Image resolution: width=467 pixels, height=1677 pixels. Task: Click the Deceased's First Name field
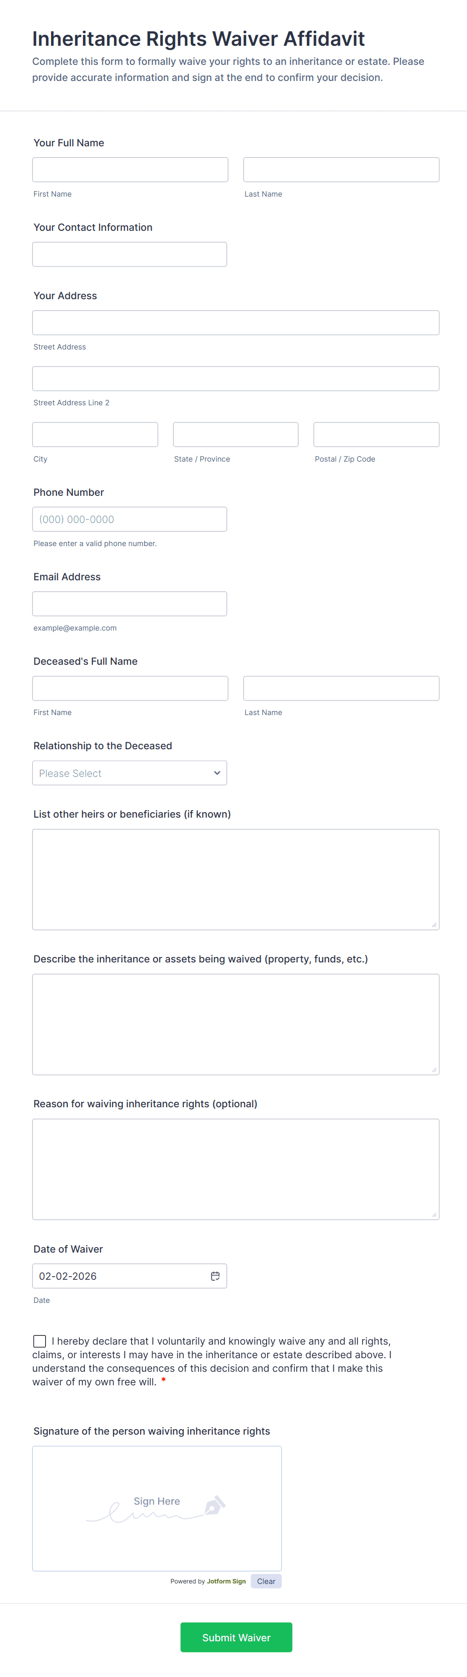[x=130, y=688]
